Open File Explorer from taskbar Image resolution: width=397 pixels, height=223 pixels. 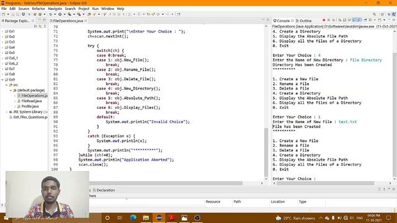coord(146,217)
